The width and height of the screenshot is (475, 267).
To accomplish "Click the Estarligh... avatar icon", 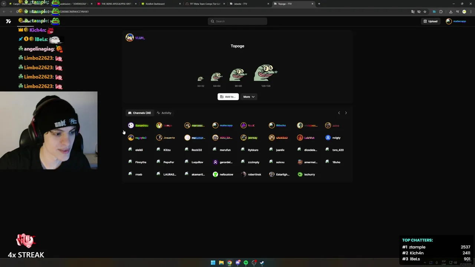I will point(272,174).
